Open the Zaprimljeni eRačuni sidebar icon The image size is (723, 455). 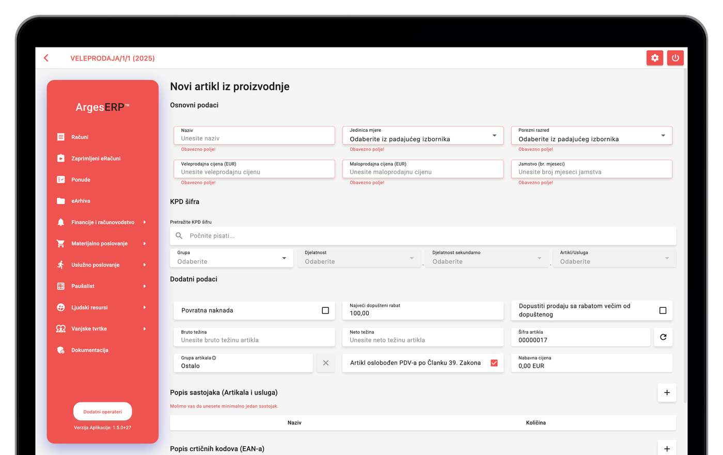click(61, 158)
